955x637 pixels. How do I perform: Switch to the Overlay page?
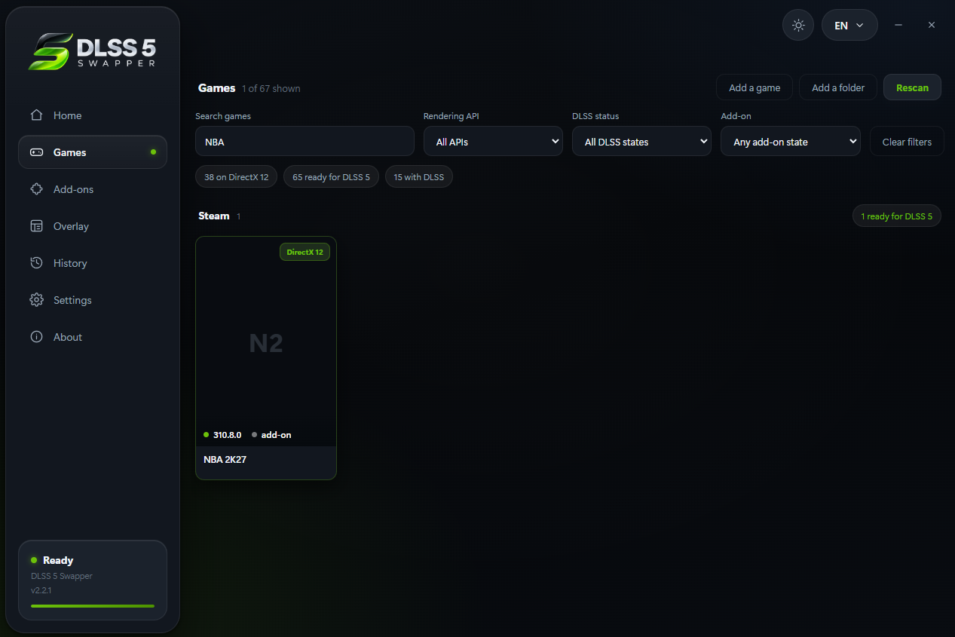click(x=93, y=226)
